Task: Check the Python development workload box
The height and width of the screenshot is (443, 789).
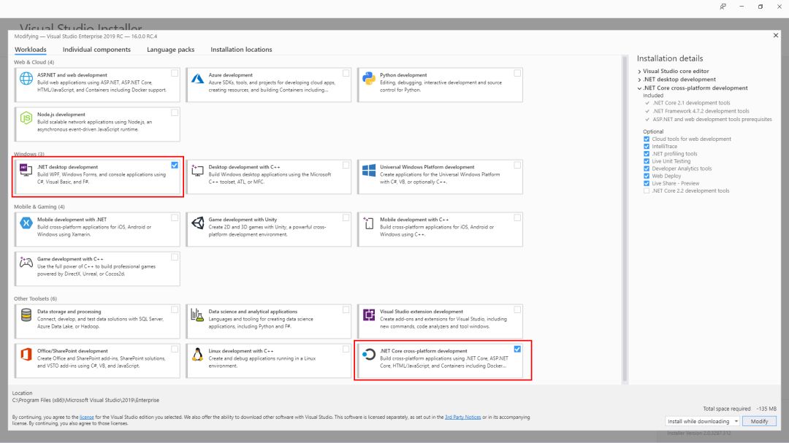Action: pos(517,73)
